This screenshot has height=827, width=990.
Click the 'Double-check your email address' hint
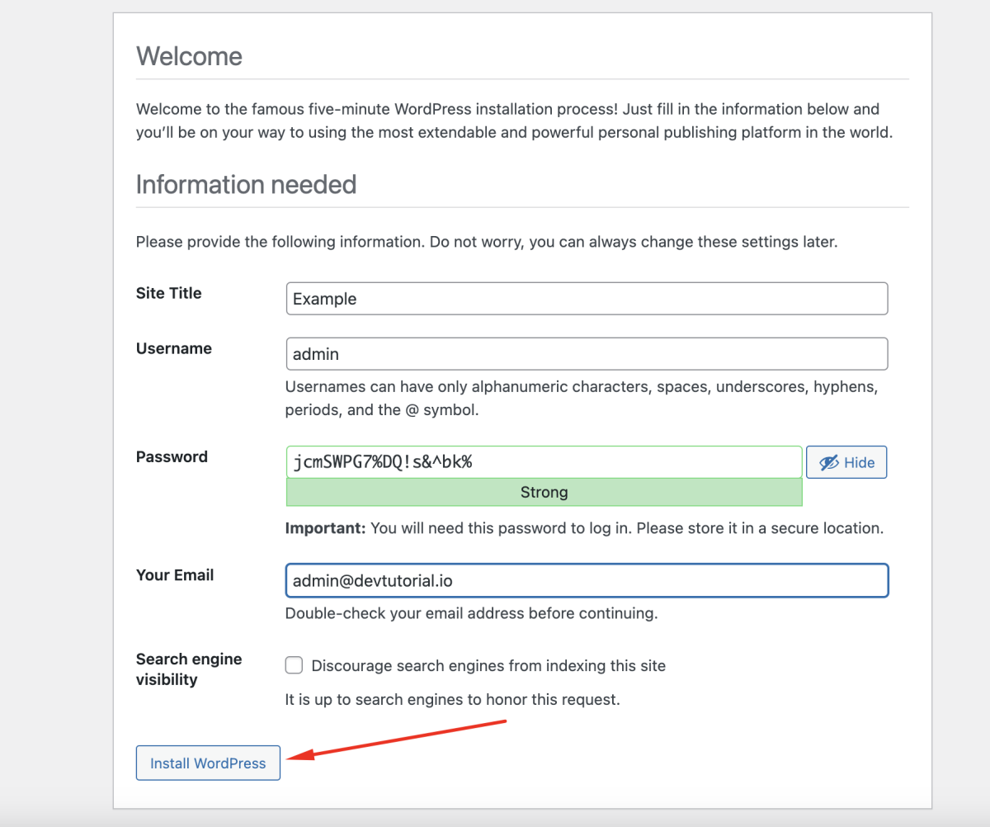471,613
